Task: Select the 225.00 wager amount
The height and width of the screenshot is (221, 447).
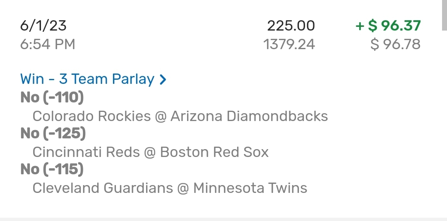Action: (x=291, y=26)
